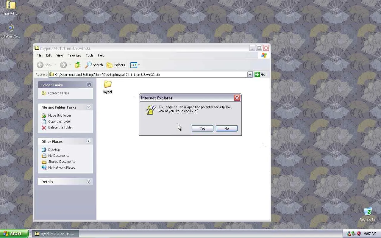Open My Documents from Other Places
This screenshot has height=238, width=381.
point(59,156)
